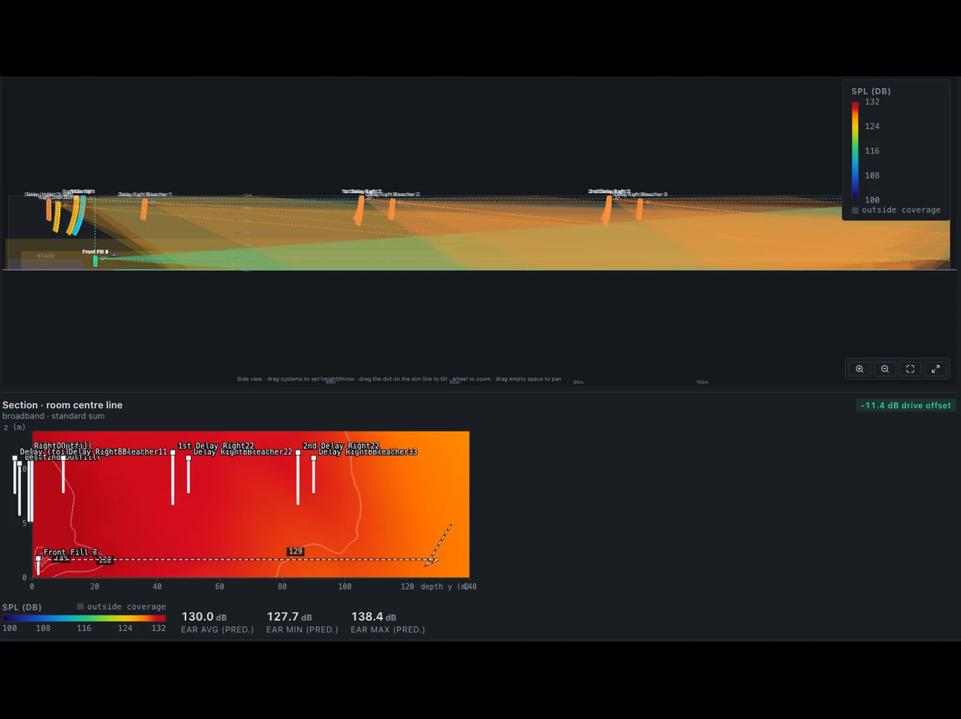Click the 127.7 dB ear min value

pyautogui.click(x=290, y=617)
